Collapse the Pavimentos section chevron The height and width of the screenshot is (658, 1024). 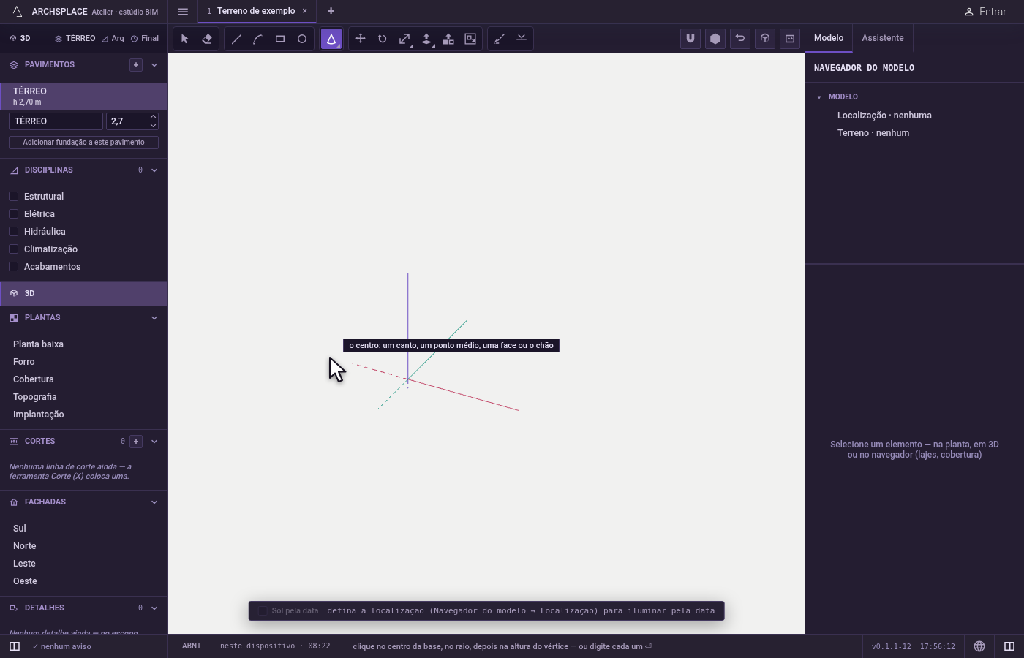(154, 65)
